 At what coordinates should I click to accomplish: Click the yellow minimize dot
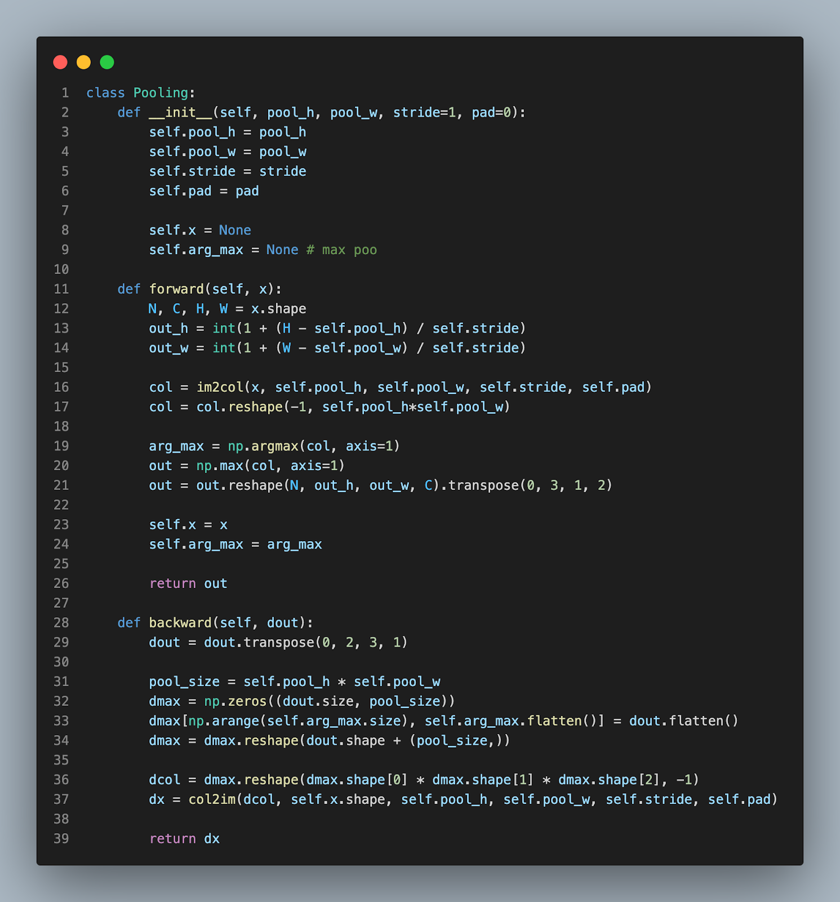click(x=83, y=62)
